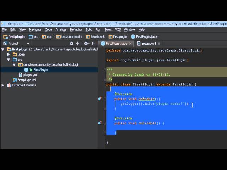The height and width of the screenshot is (170, 227).
Task: Select plugin.yml in project tree
Action: [x=28, y=75]
